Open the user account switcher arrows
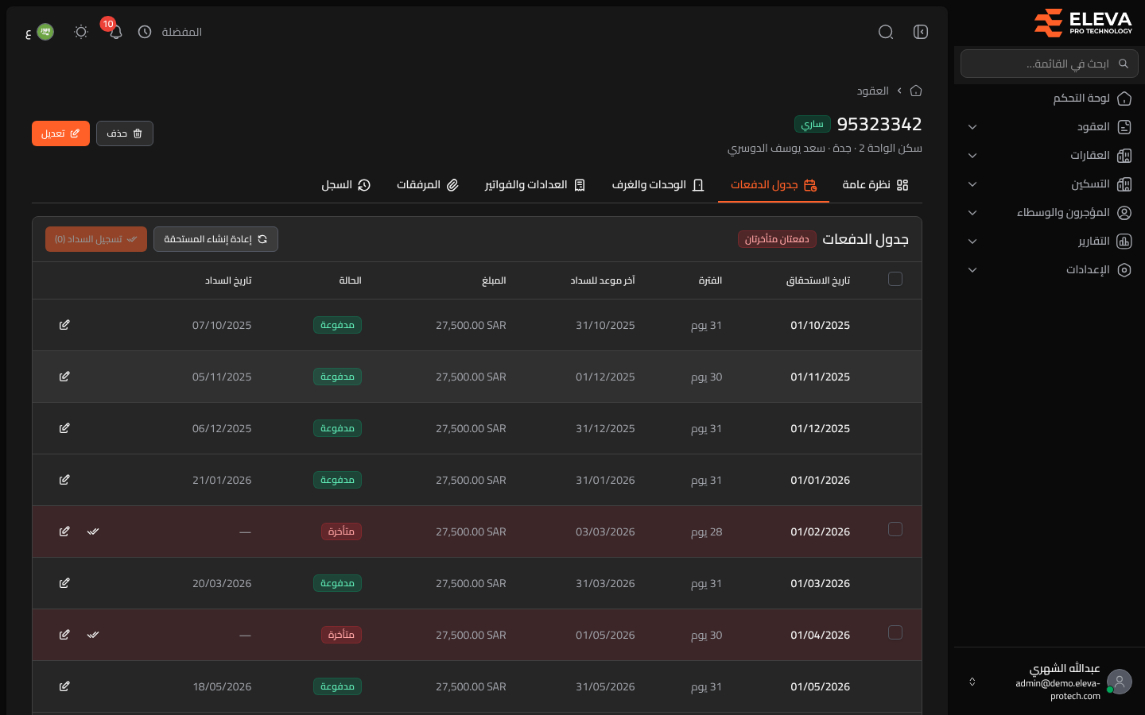The width and height of the screenshot is (1145, 715). [972, 682]
